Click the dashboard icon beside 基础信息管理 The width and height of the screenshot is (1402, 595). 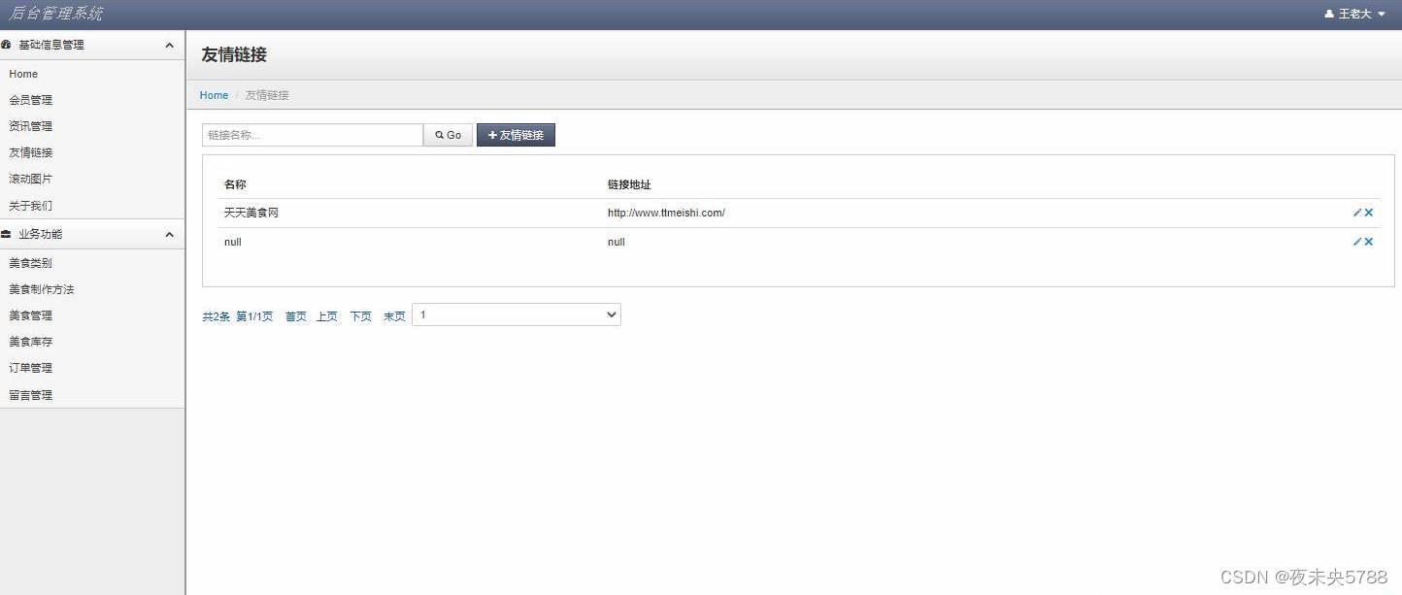tap(6, 45)
